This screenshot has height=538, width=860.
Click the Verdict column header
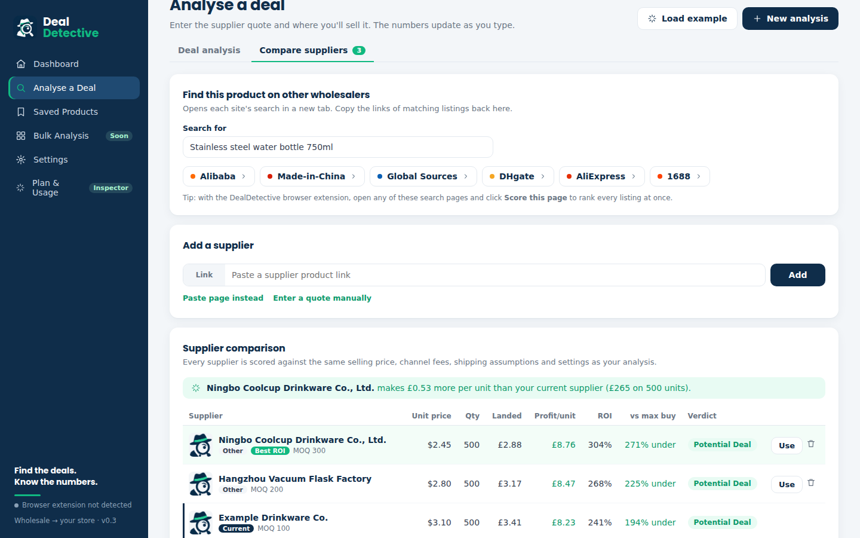click(x=702, y=416)
